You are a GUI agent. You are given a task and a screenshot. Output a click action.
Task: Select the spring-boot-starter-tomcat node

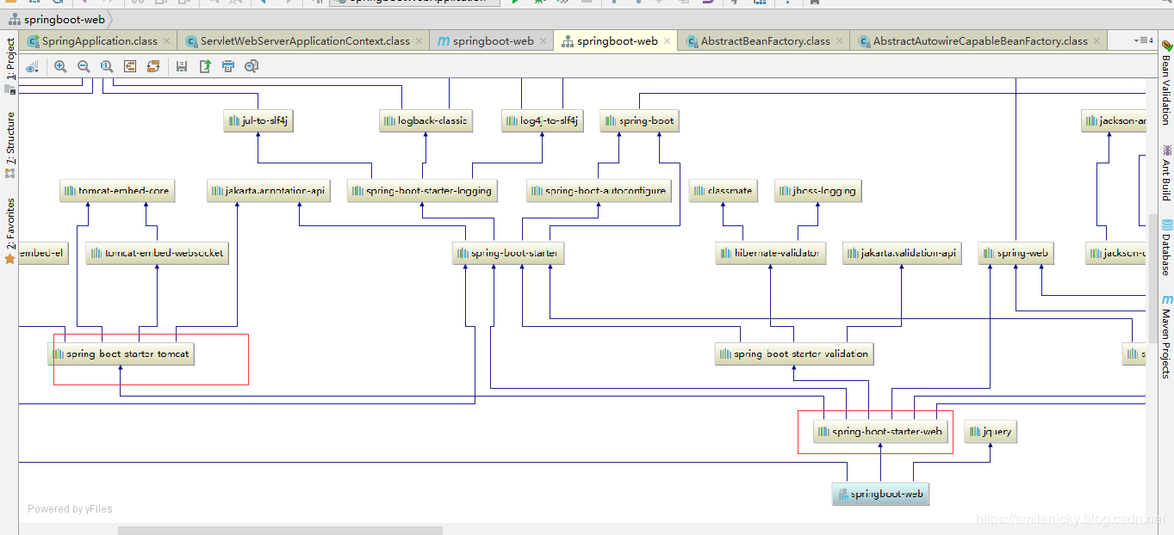121,354
